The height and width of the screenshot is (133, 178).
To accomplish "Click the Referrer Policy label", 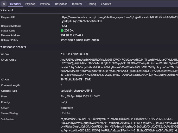I will (x=10, y=40).
